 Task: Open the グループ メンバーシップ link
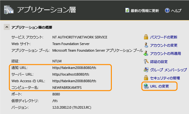(x=169, y=70)
